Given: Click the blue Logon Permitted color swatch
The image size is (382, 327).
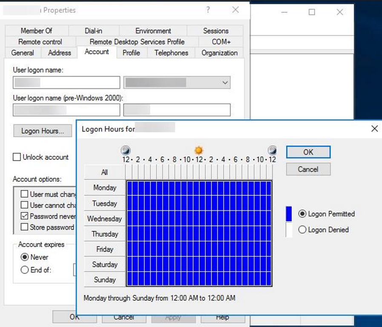Looking at the screenshot, I should click(289, 214).
